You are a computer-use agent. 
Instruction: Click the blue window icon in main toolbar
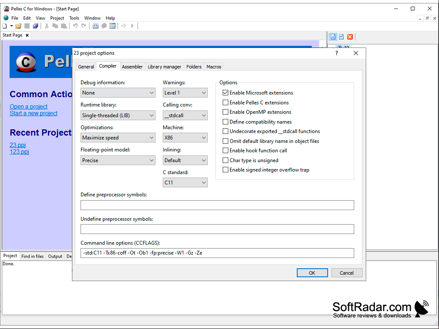click(x=112, y=26)
